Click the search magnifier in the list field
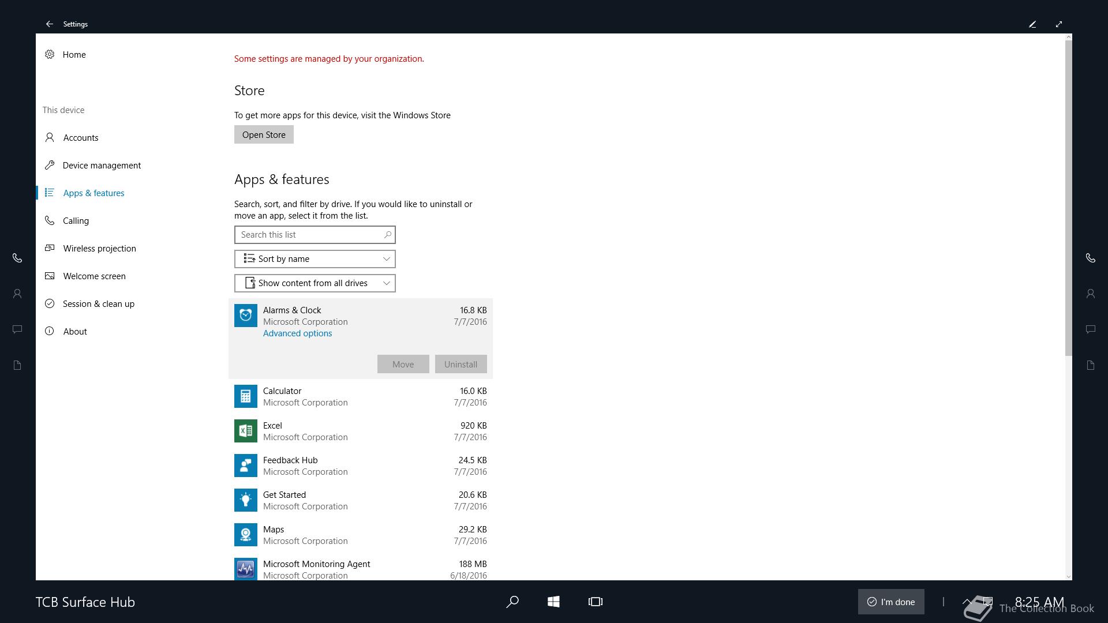Image resolution: width=1108 pixels, height=623 pixels. (388, 235)
